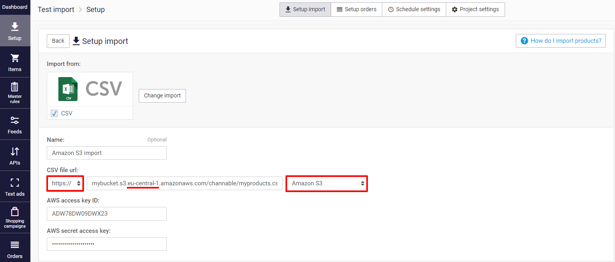Uncheck the CSV import checkbox

click(x=54, y=113)
